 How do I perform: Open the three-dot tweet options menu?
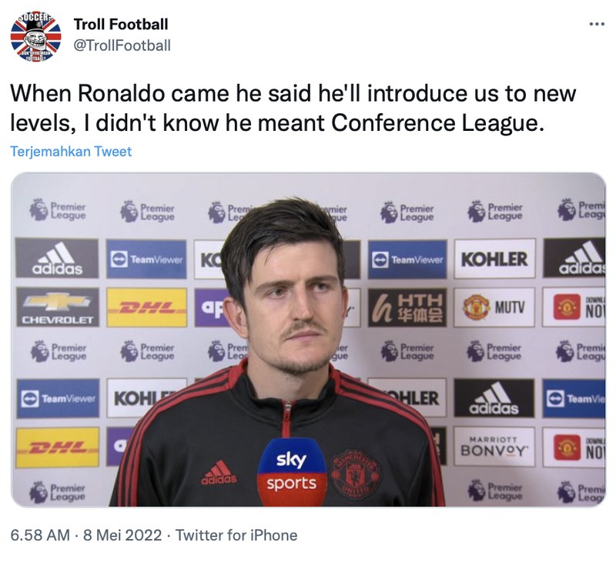coord(597,25)
